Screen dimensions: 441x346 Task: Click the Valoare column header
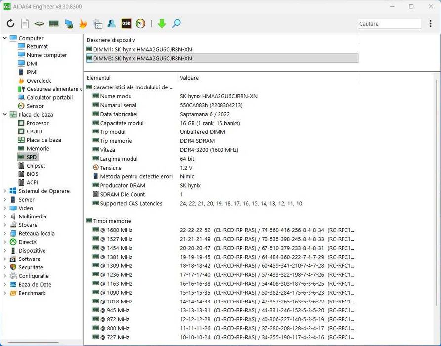pos(268,78)
